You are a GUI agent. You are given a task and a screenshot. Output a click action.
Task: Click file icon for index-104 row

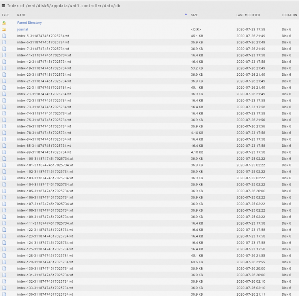4,185
